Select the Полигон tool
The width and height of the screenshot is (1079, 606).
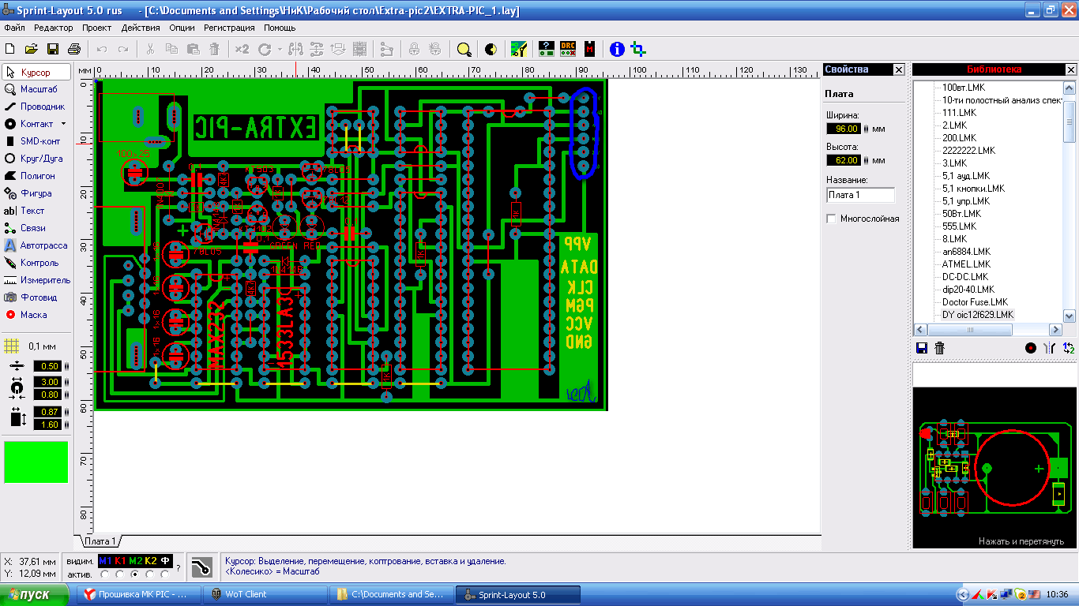click(36, 176)
